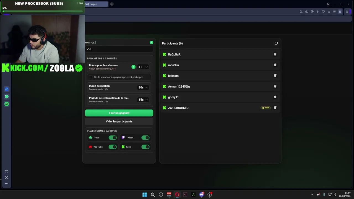Click participant name gomy11
This screenshot has width=354, height=199.
coord(173,97)
